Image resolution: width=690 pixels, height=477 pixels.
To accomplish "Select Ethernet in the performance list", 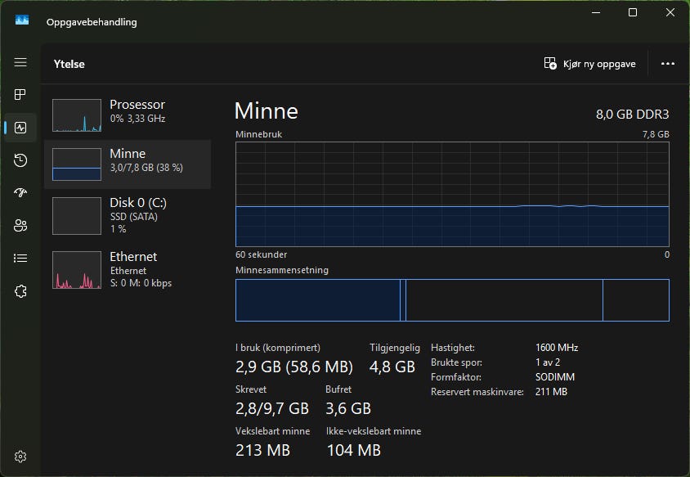I will pyautogui.click(x=128, y=269).
